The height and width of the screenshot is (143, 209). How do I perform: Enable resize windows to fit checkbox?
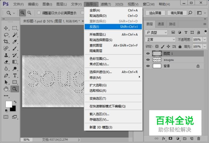(39, 13)
